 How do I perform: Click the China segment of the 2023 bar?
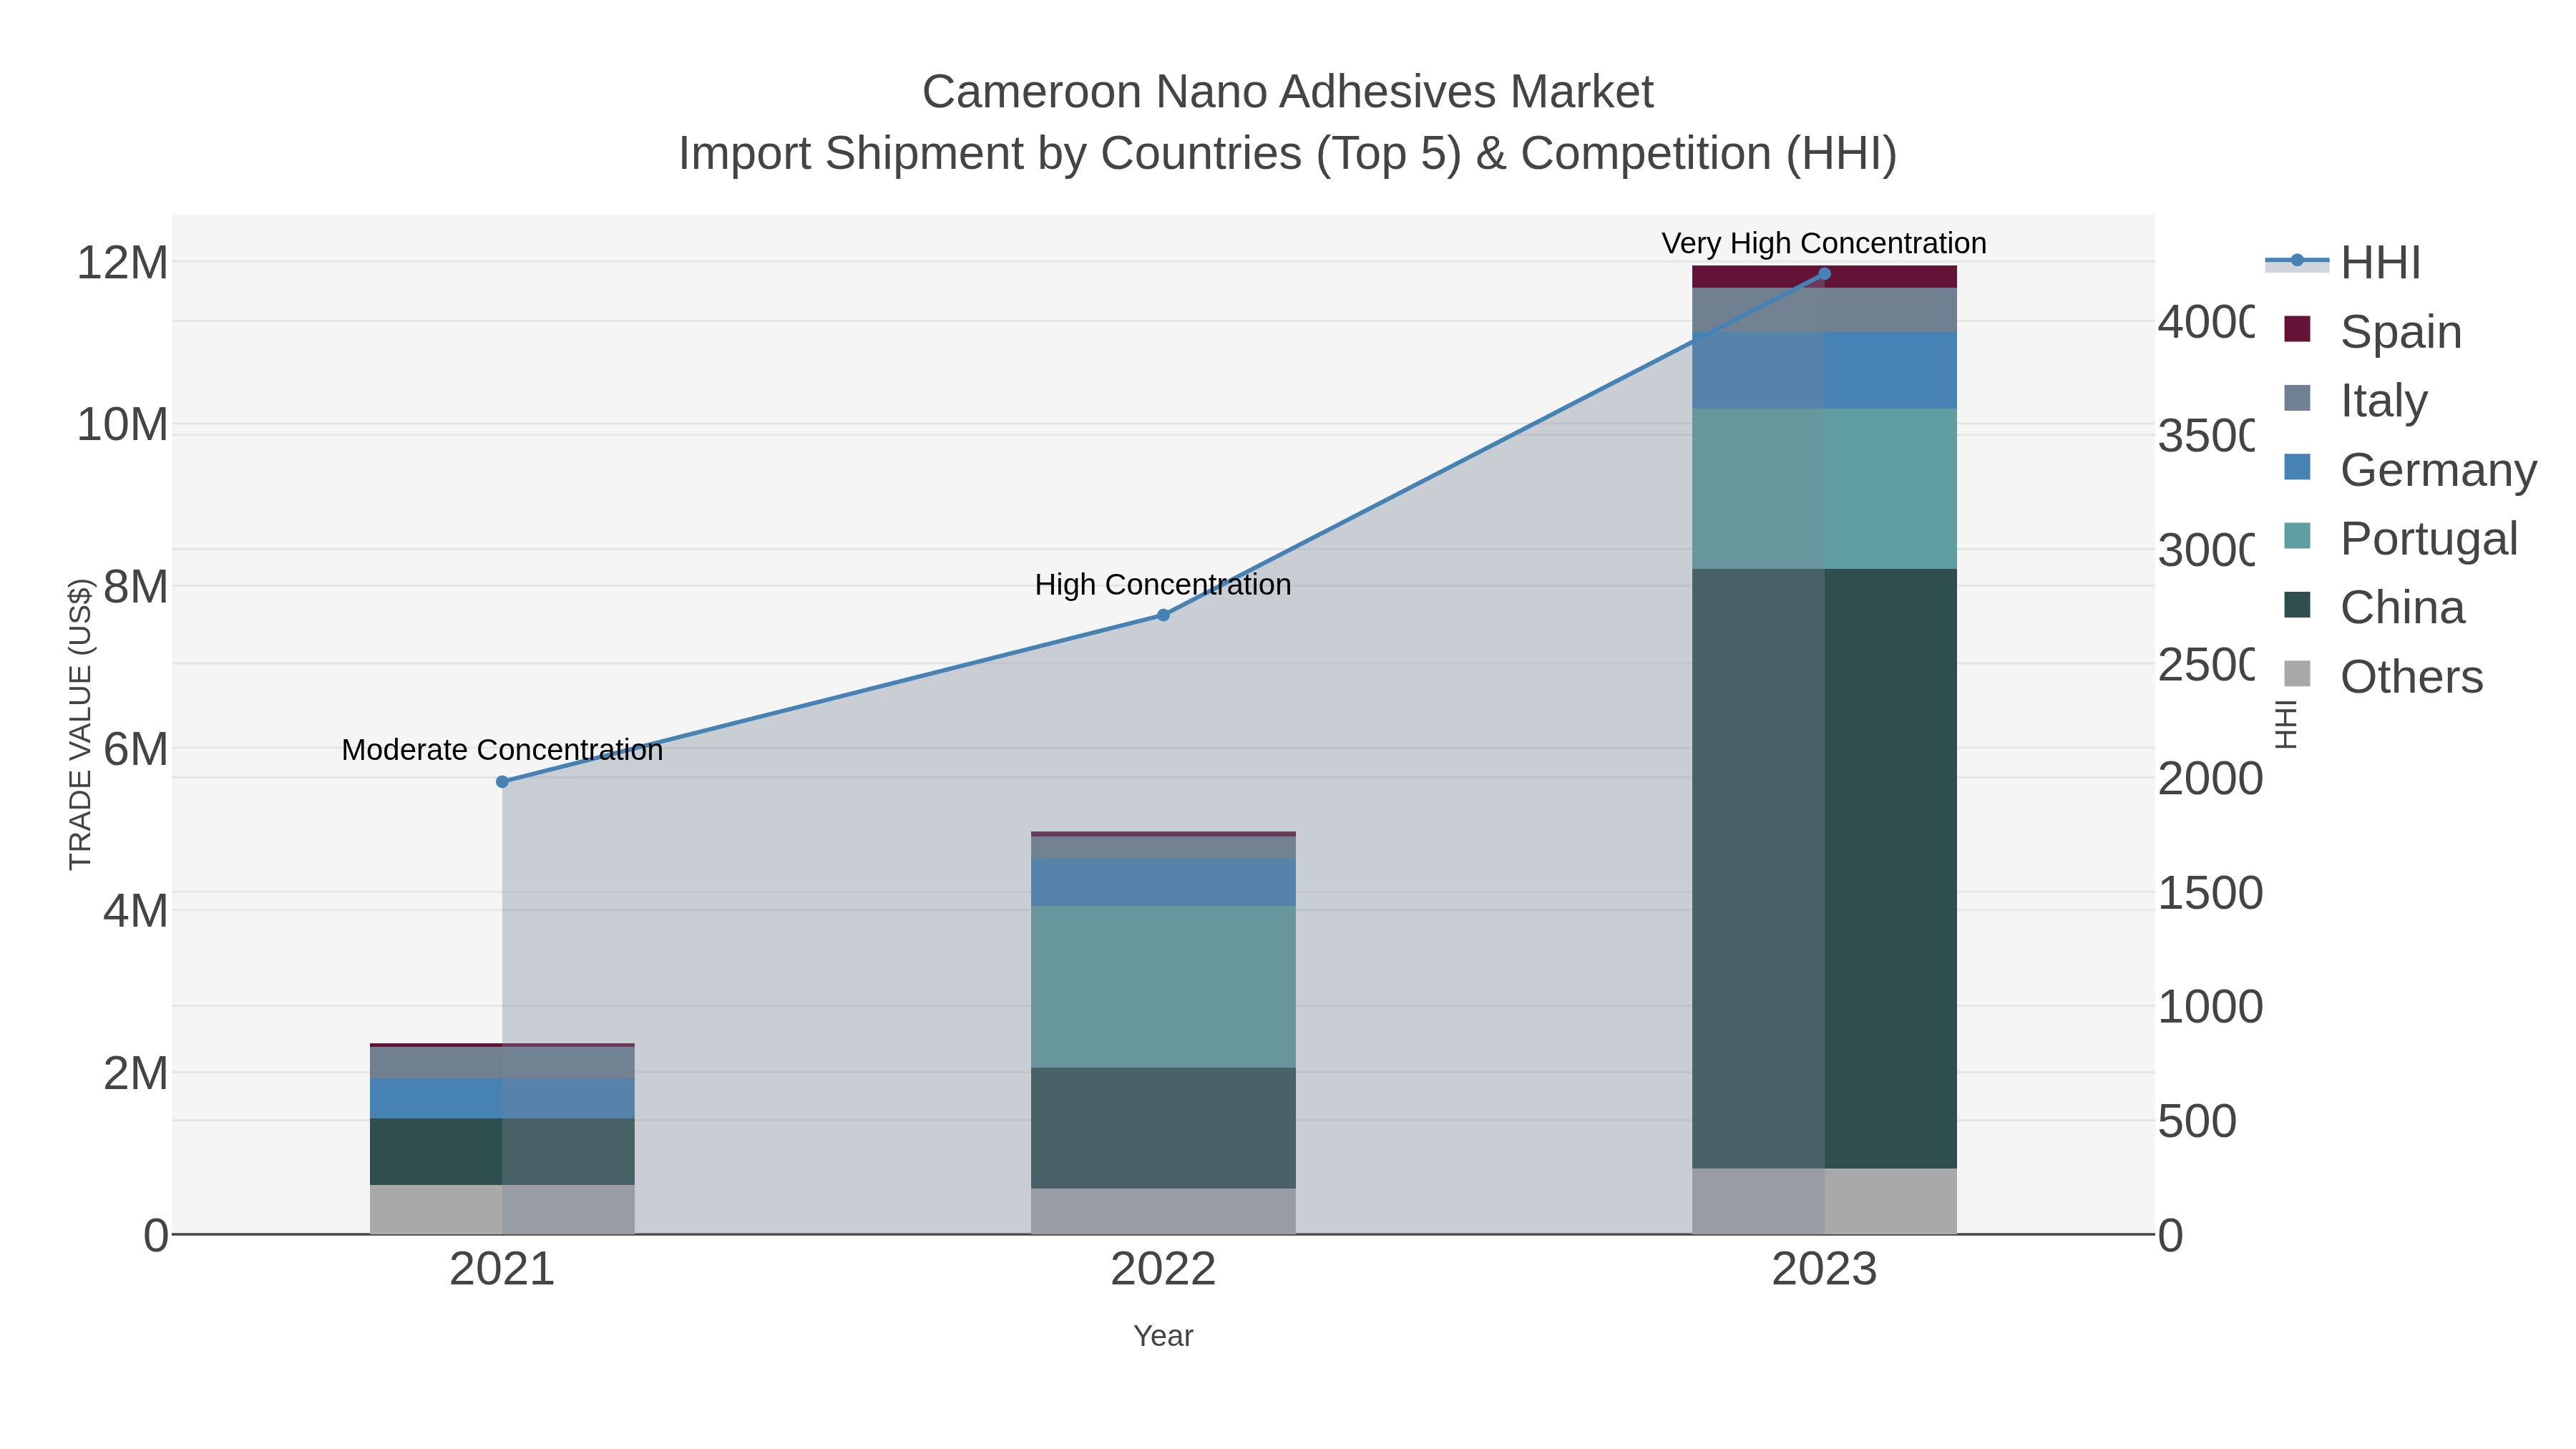pos(1824,868)
